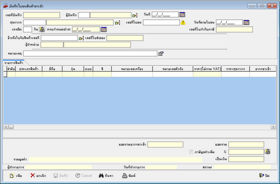
Task: Click the yellow warning icon by เลขที่ใบขน
Action: [183, 22]
